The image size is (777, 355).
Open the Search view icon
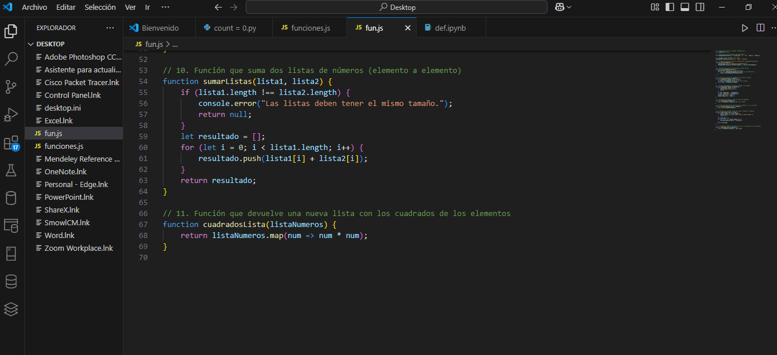click(x=11, y=58)
